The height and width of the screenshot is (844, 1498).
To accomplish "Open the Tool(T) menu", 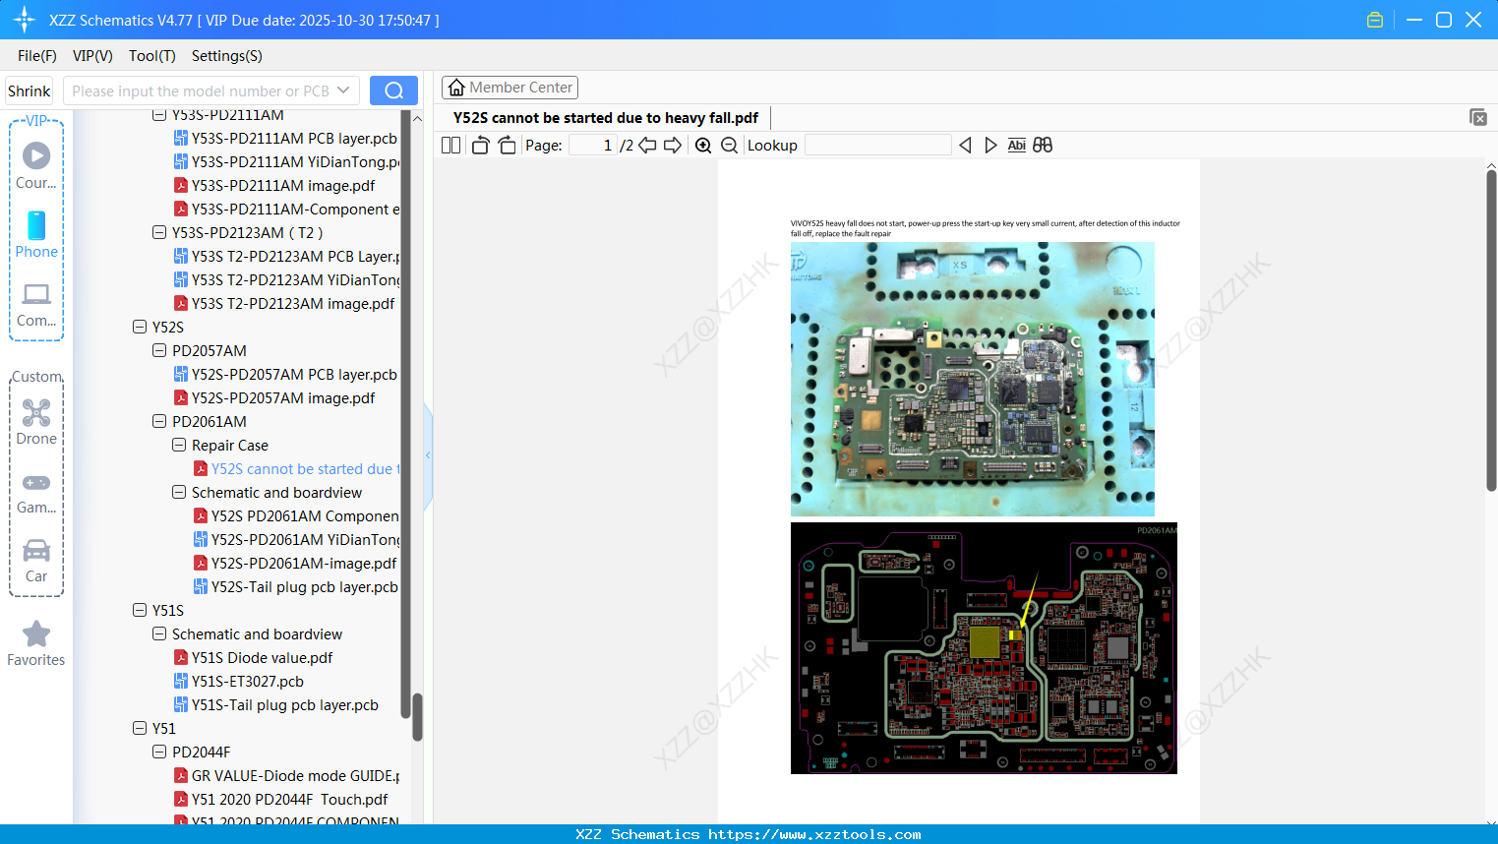I will point(152,56).
